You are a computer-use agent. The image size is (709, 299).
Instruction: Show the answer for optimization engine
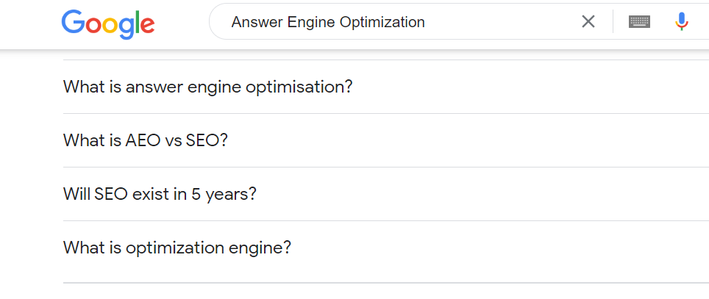coord(368,248)
